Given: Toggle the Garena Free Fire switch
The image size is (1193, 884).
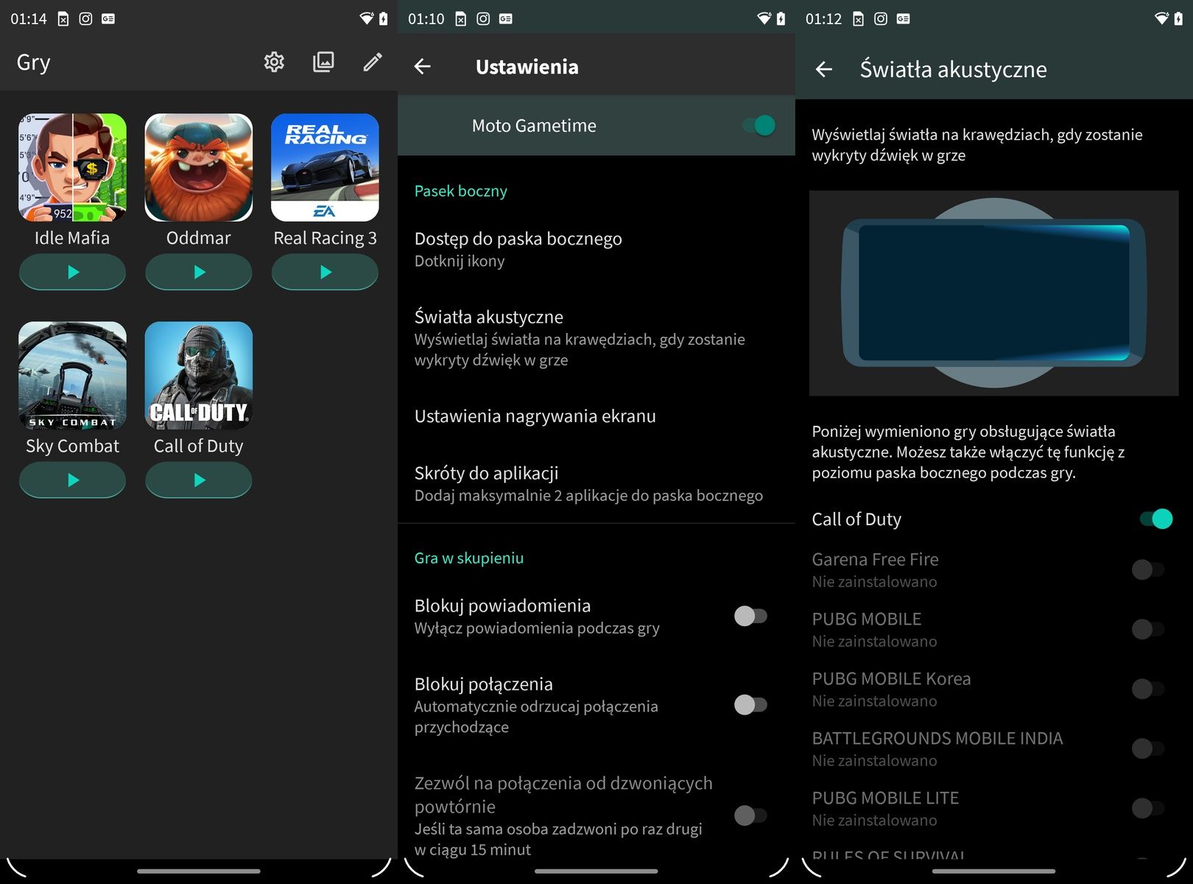Looking at the screenshot, I should pos(1148,569).
